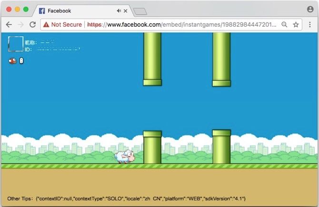Image resolution: width=319 pixels, height=207 pixels.
Task: Click the address bar URL
Action: pyautogui.click(x=182, y=25)
